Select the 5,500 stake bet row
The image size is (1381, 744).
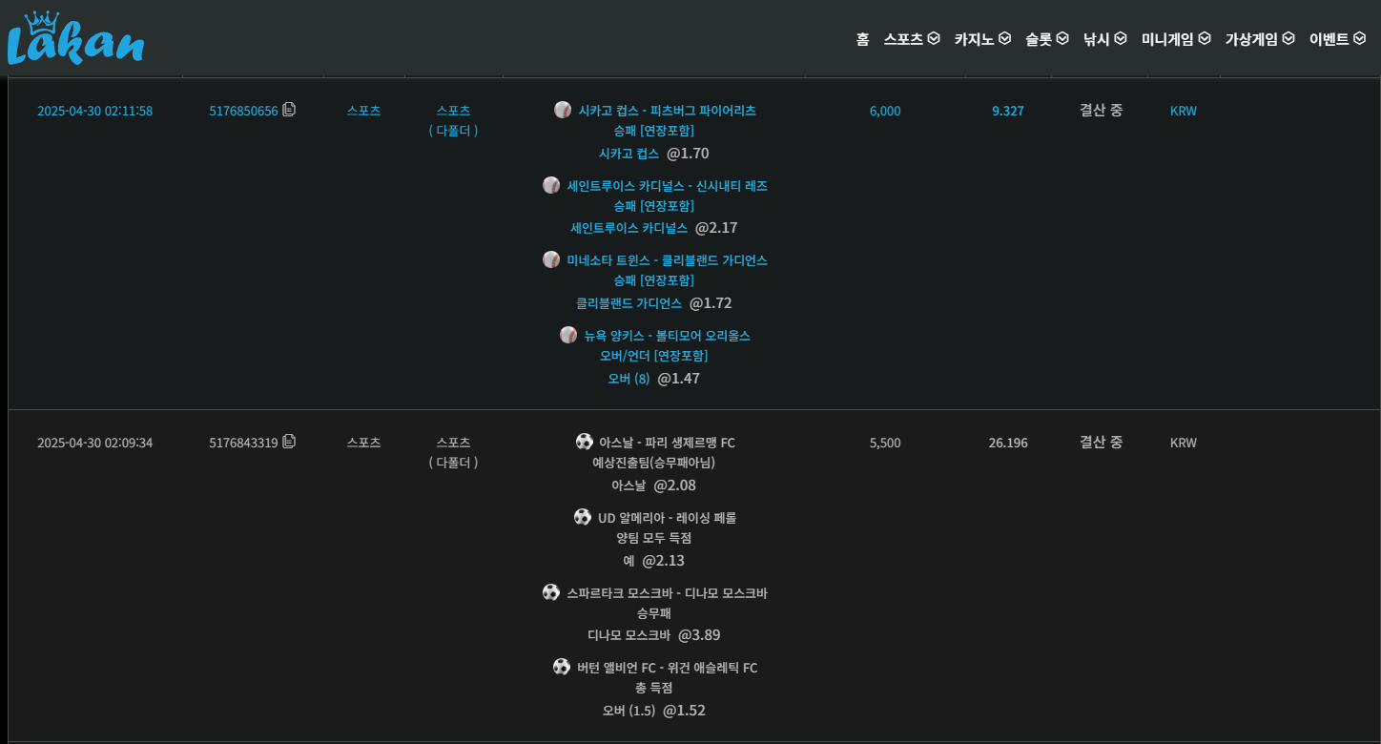coord(884,443)
